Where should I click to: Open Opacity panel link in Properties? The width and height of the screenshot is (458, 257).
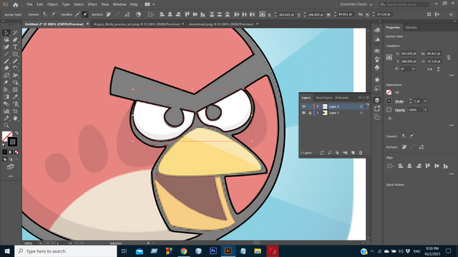400,110
